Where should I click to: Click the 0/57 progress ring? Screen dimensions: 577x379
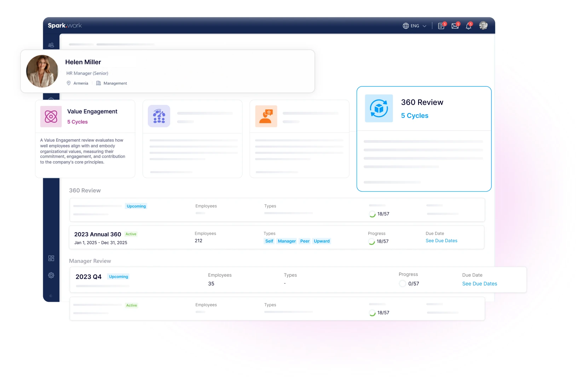click(x=403, y=284)
